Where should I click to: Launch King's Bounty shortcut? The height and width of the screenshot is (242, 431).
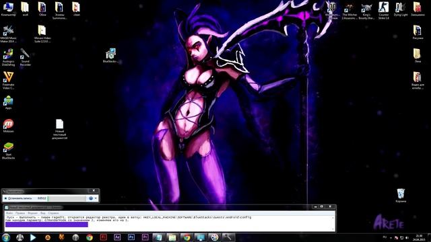click(366, 11)
